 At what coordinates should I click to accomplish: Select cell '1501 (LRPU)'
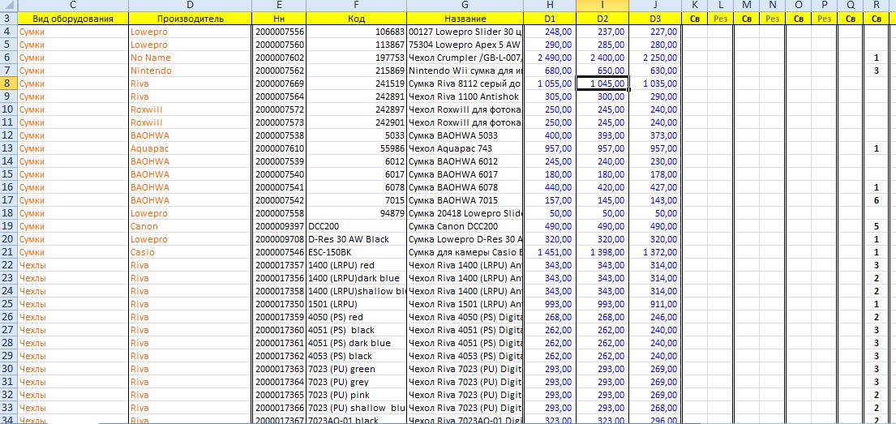[357, 304]
